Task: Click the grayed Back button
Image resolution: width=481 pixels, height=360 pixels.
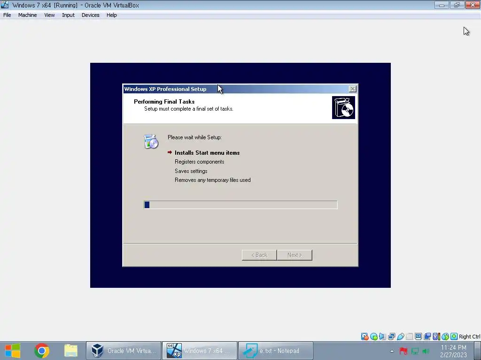Action: 259,255
